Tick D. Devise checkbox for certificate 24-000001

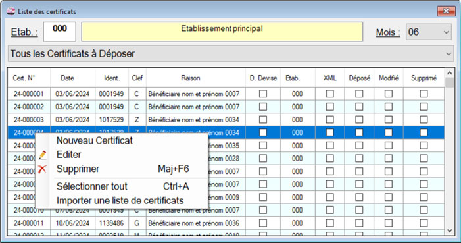click(x=263, y=94)
